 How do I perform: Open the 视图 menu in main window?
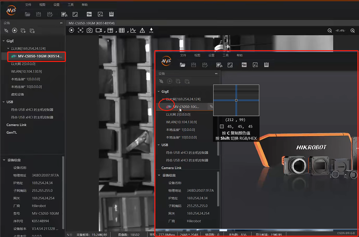coord(42,5)
